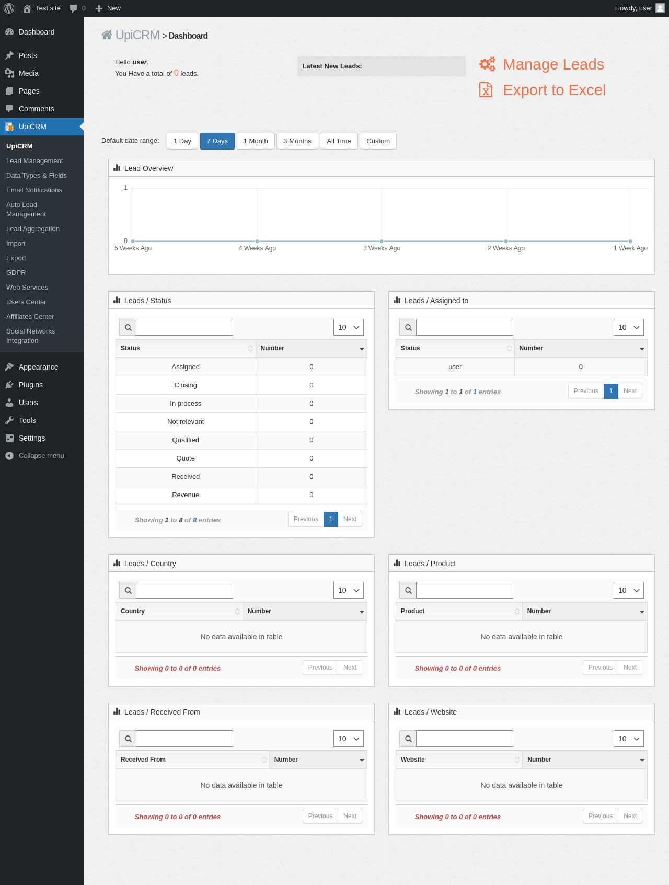
Task: Select the 1 Day date range
Action: (x=182, y=141)
